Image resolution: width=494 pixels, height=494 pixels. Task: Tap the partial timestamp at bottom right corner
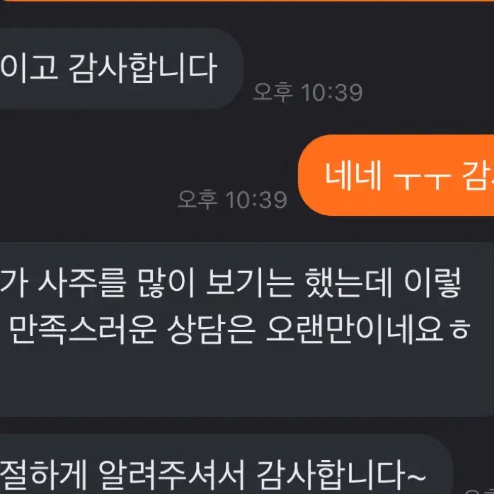click(479, 491)
